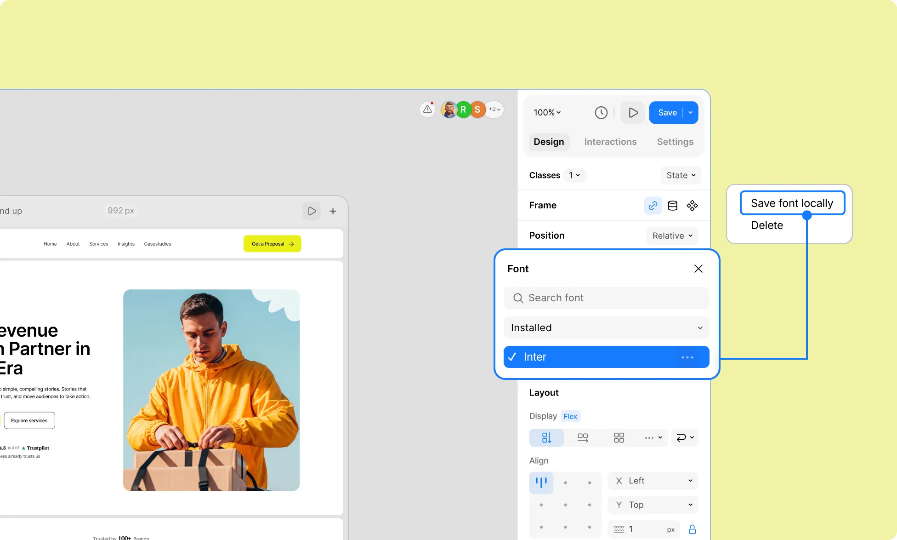Click the Flex display badge
The height and width of the screenshot is (540, 897).
pyautogui.click(x=570, y=417)
